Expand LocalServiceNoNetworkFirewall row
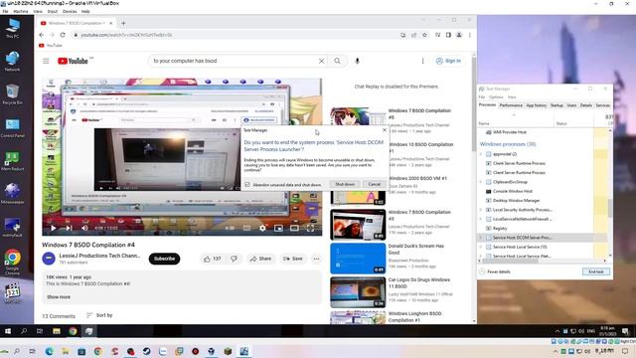This screenshot has height=358, width=636. (481, 219)
